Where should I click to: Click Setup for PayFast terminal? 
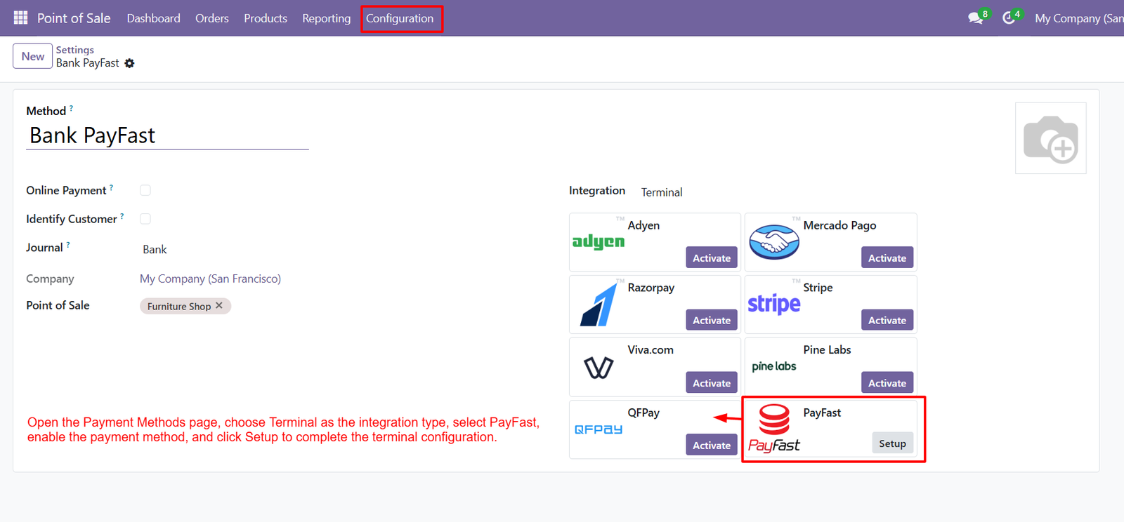click(892, 443)
